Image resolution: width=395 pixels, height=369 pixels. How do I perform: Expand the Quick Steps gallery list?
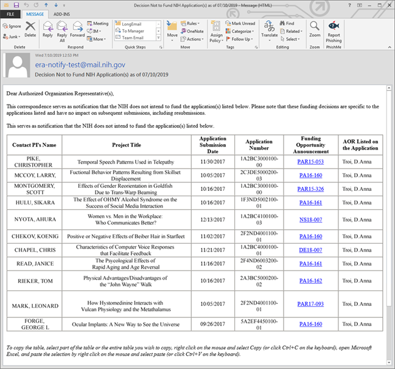coord(158,38)
